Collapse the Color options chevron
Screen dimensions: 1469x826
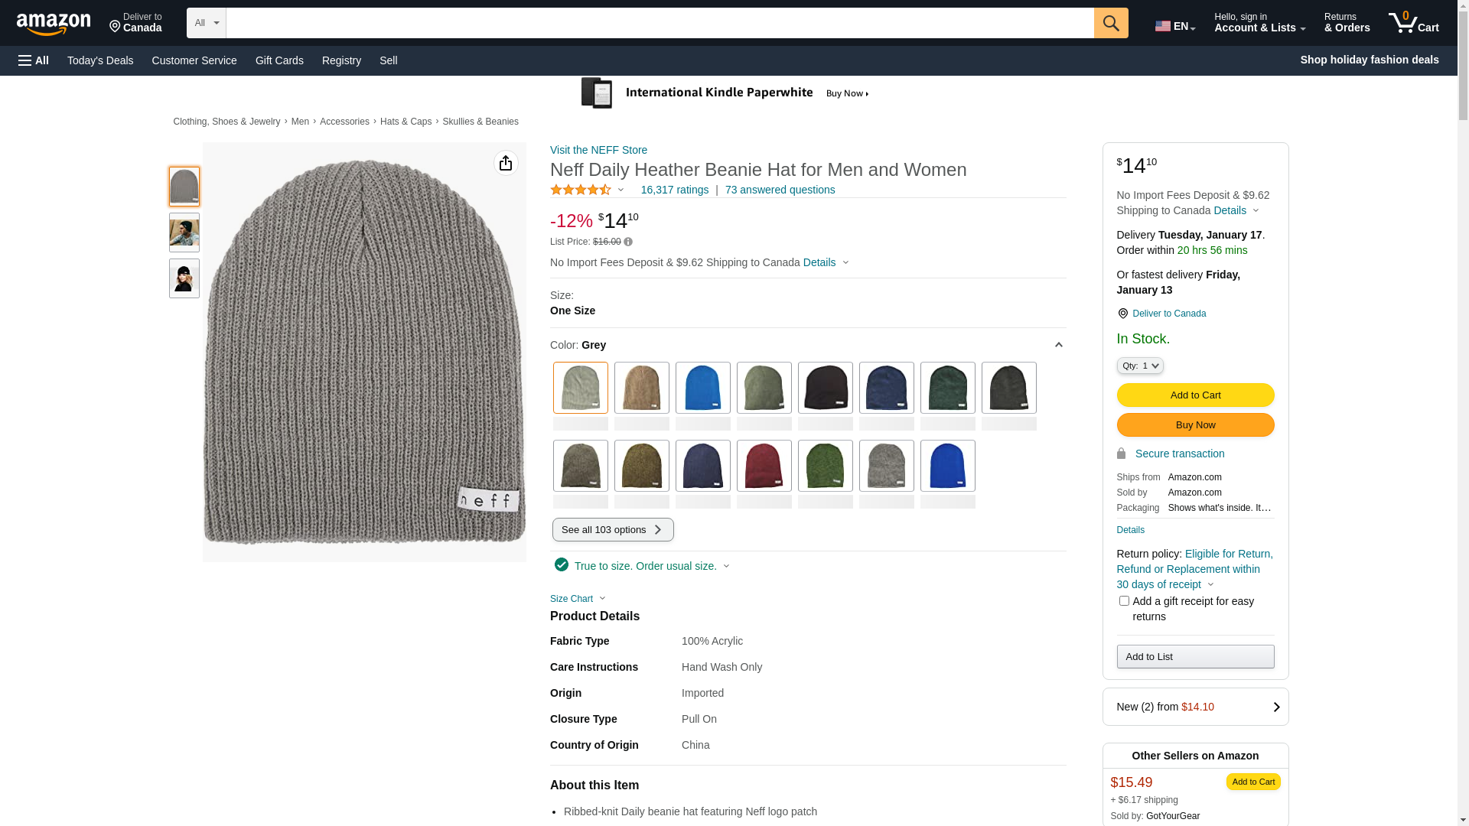coord(1058,346)
